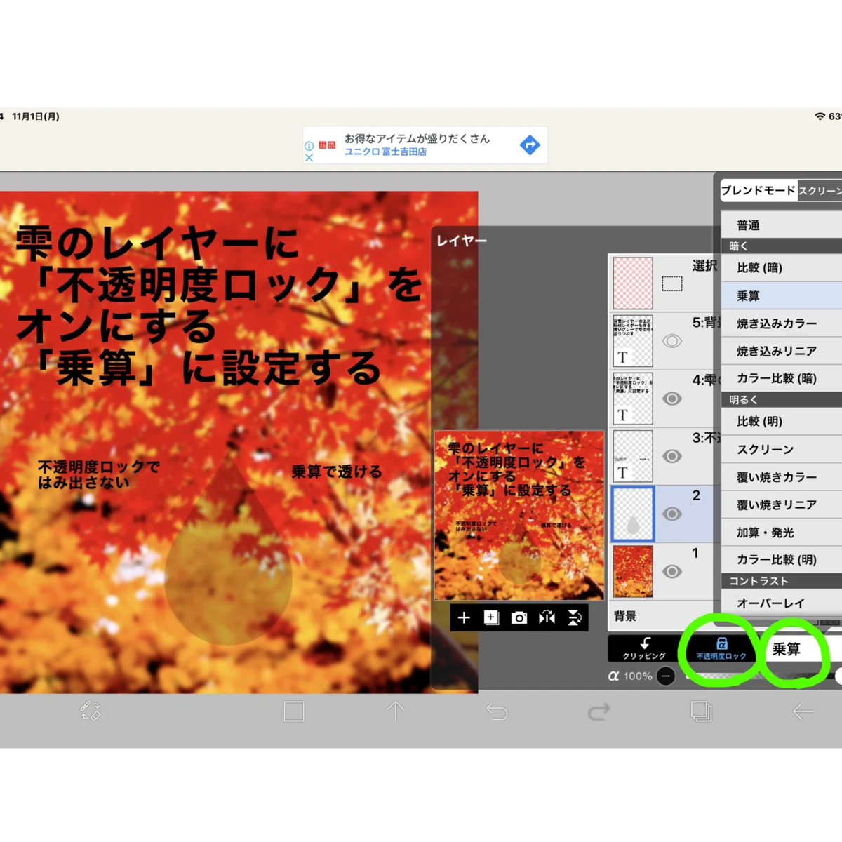Tap the add new layer plus icon

tap(464, 617)
